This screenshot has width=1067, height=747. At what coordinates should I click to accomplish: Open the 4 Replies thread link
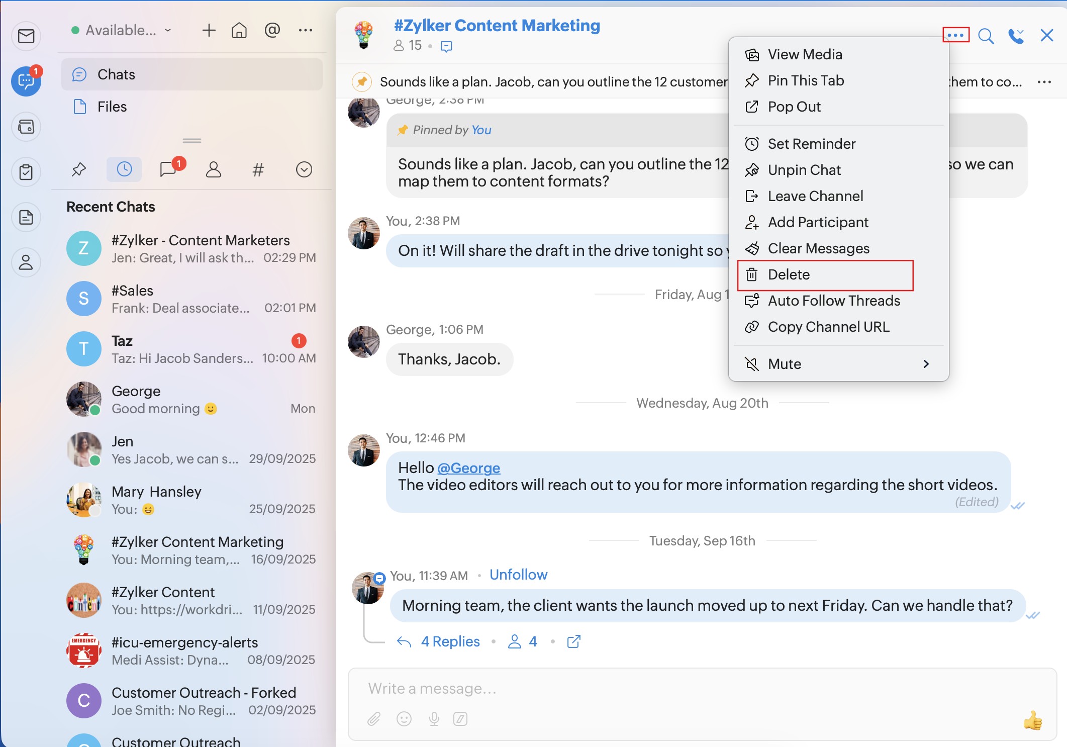[x=450, y=641]
